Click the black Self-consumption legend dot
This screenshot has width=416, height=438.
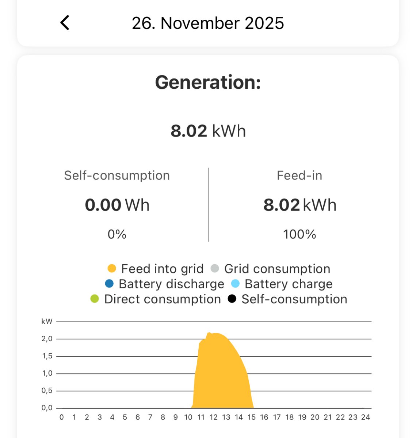(x=232, y=299)
